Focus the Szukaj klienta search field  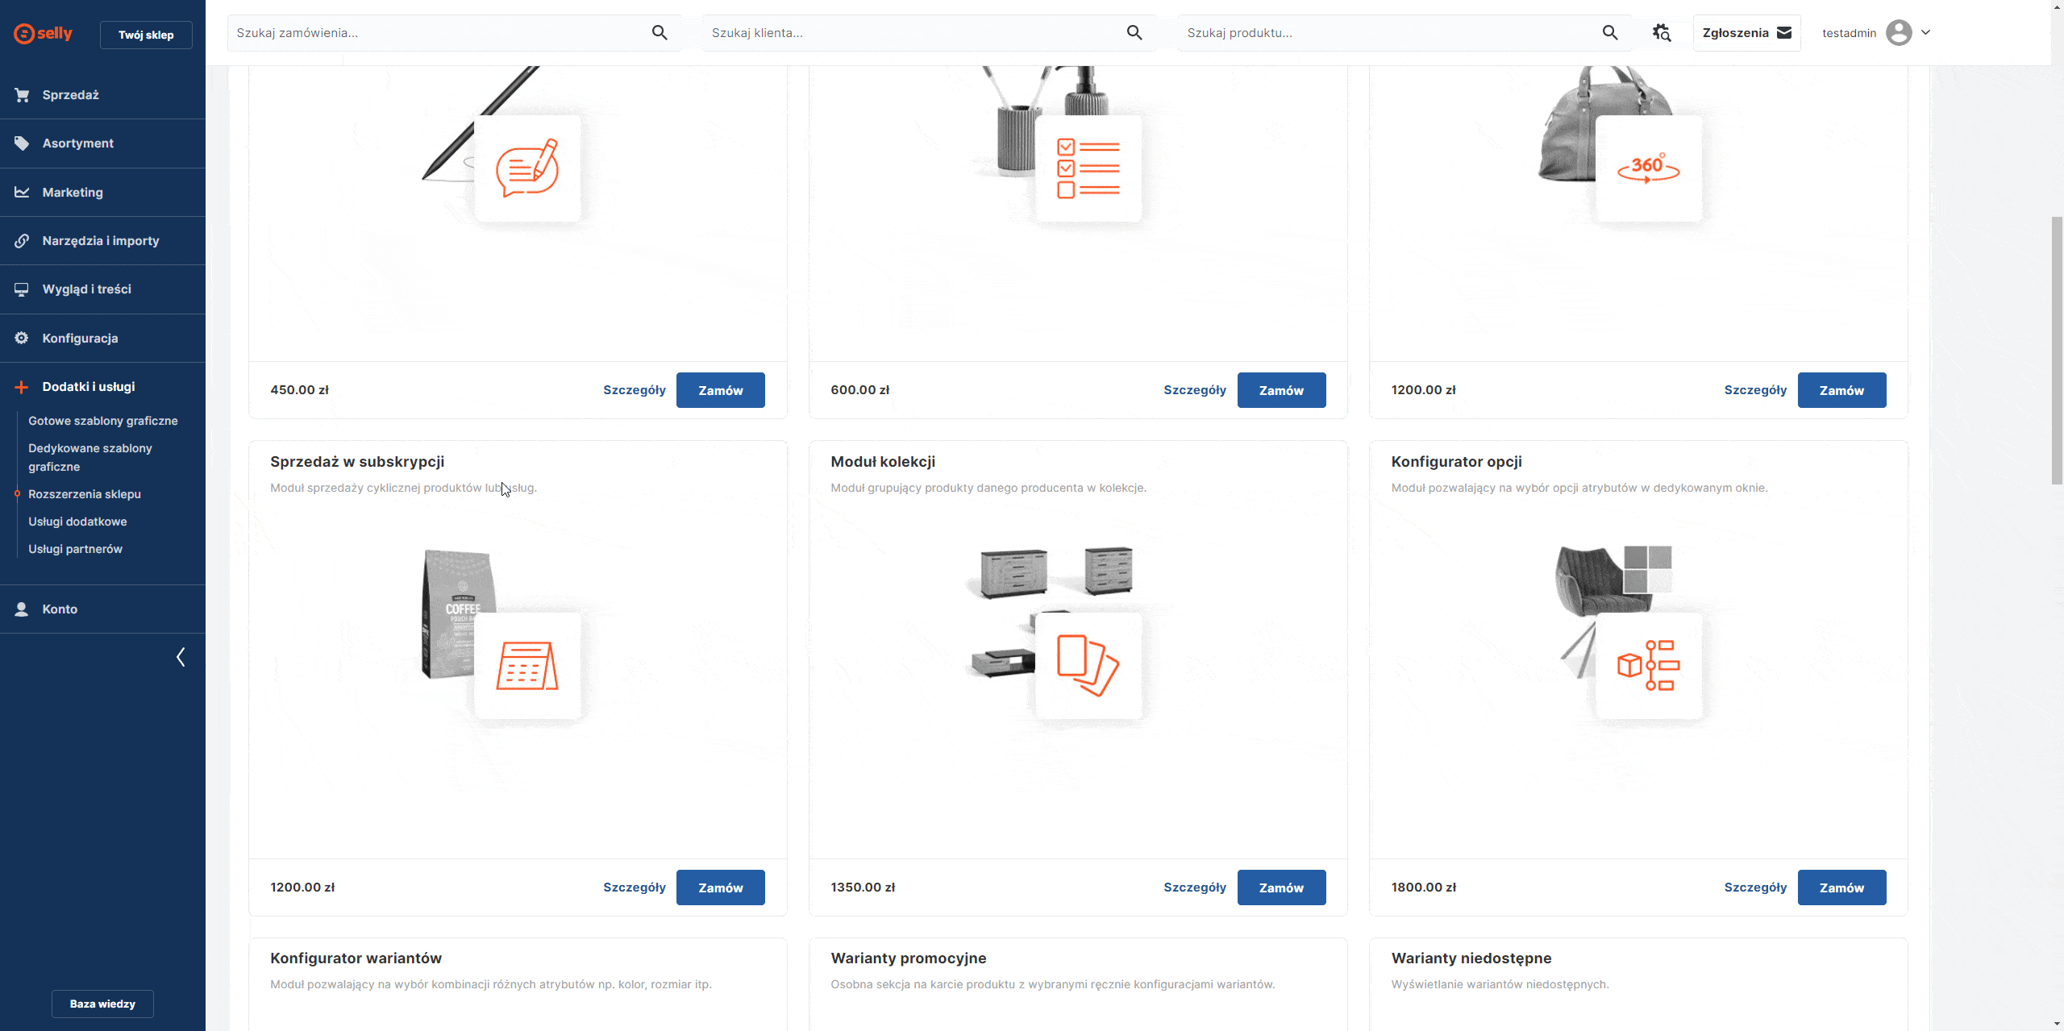coord(911,33)
